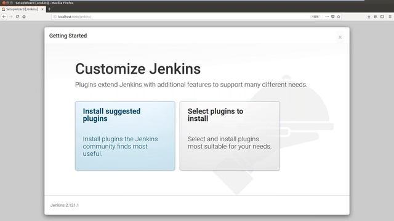
Task: Toggle the Firefox sidebar icon
Action: [x=382, y=17]
